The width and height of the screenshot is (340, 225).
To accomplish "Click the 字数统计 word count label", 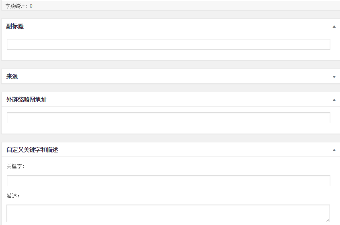I will 16,6.
